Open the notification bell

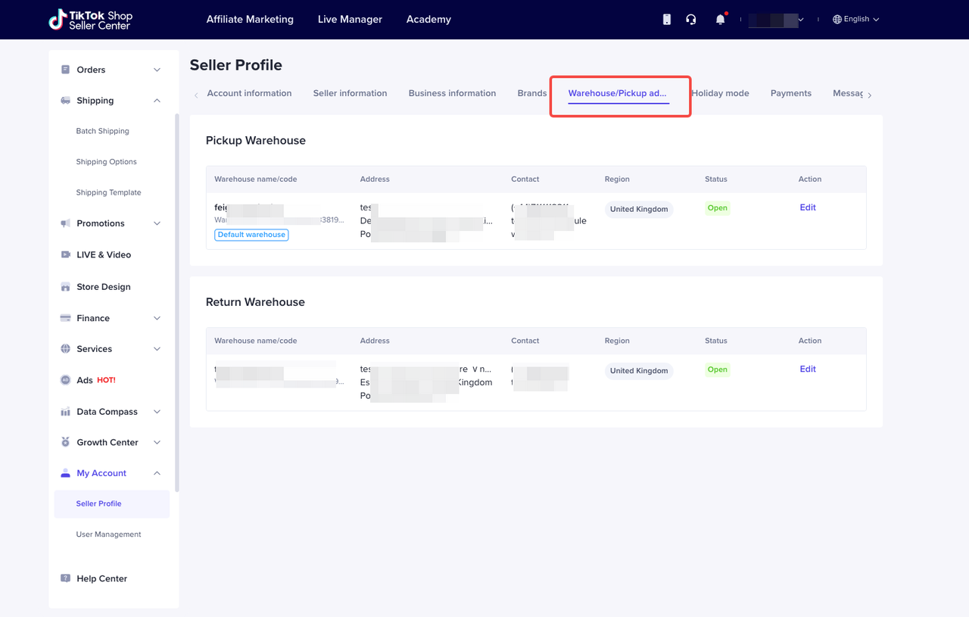[720, 20]
